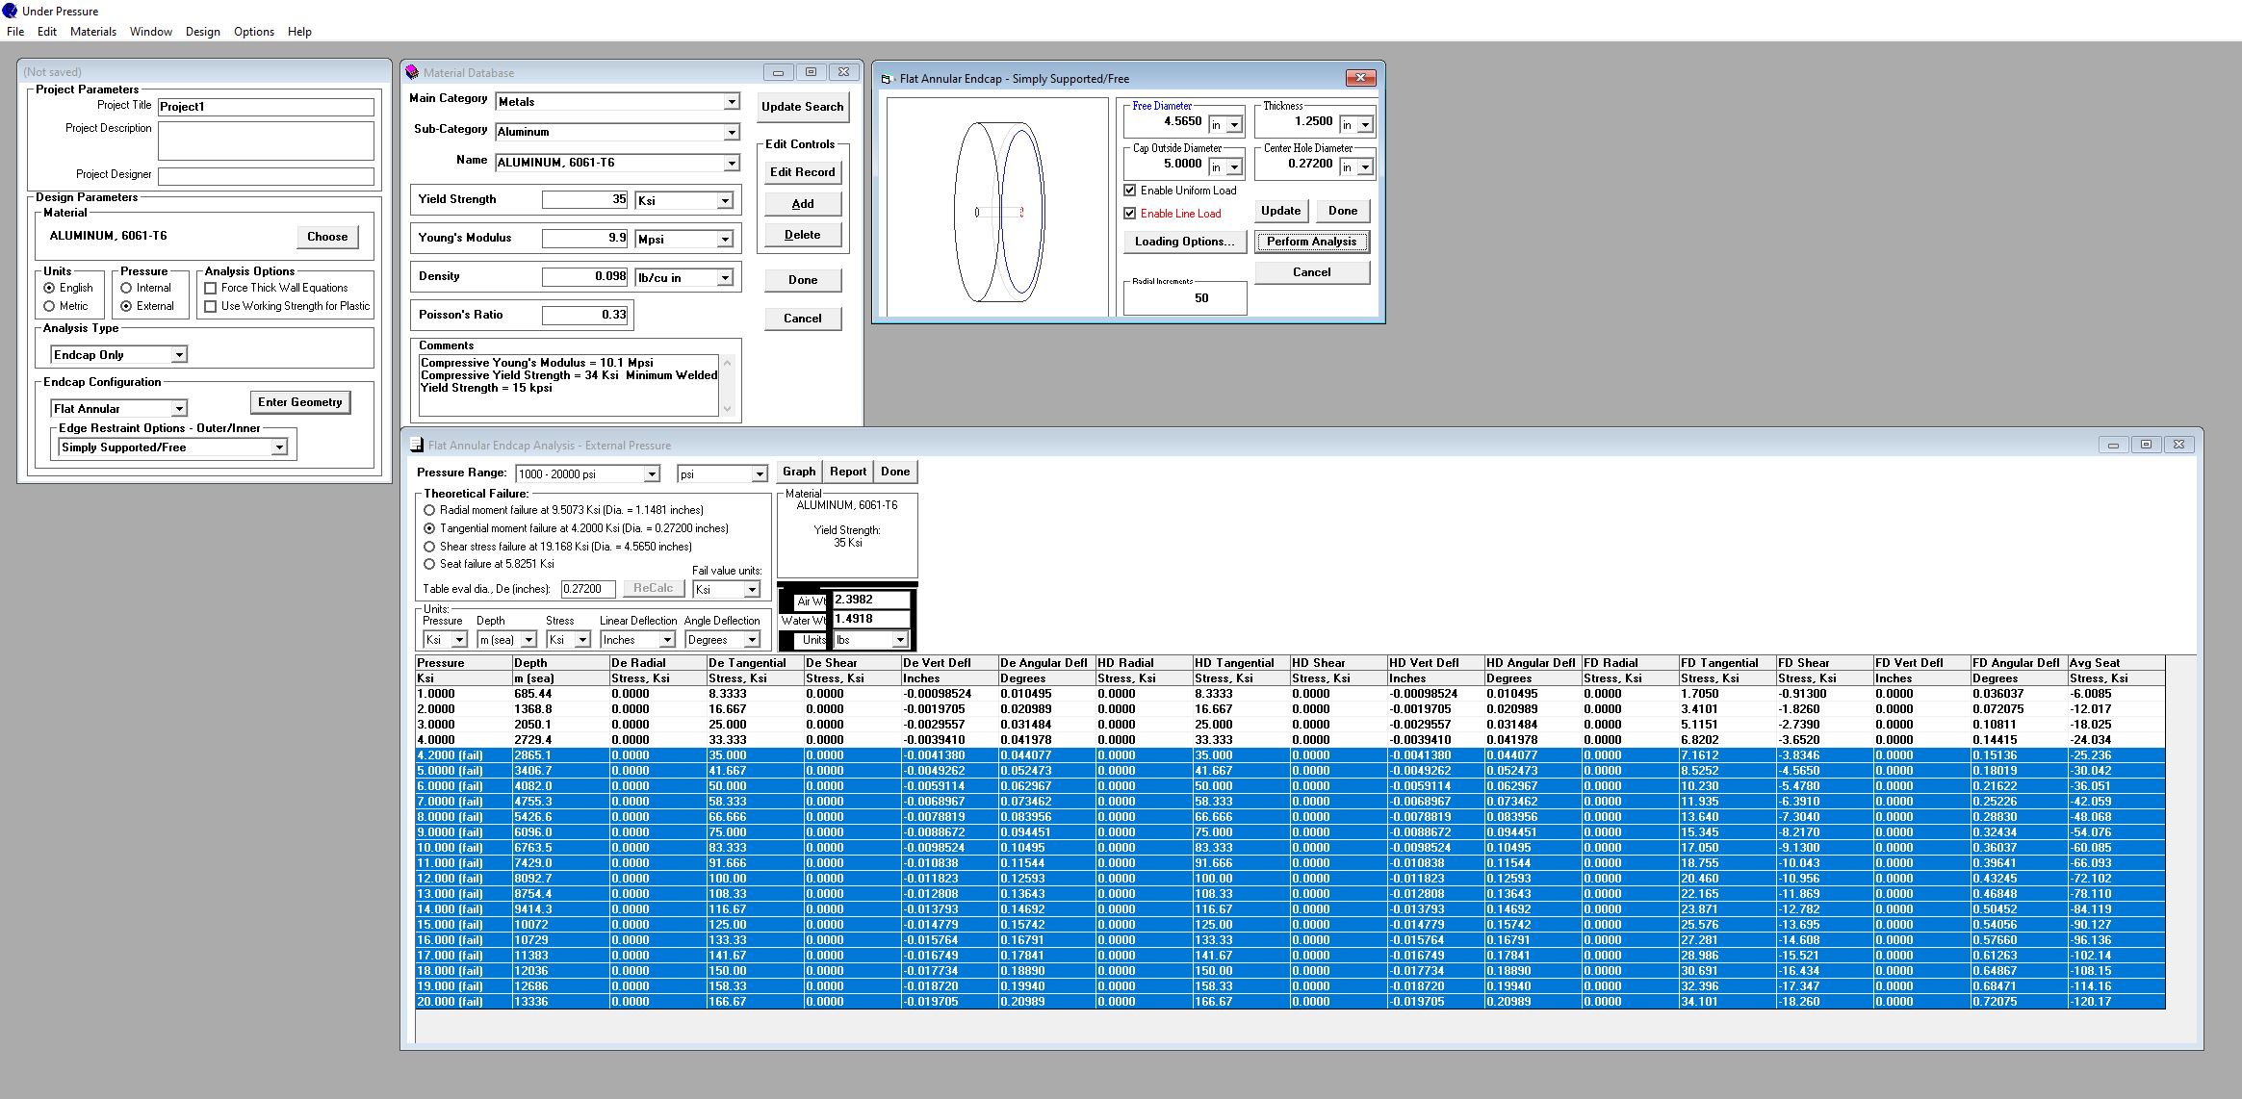Click Update button in endcap dialog
This screenshot has width=2242, height=1099.
pos(1280,211)
